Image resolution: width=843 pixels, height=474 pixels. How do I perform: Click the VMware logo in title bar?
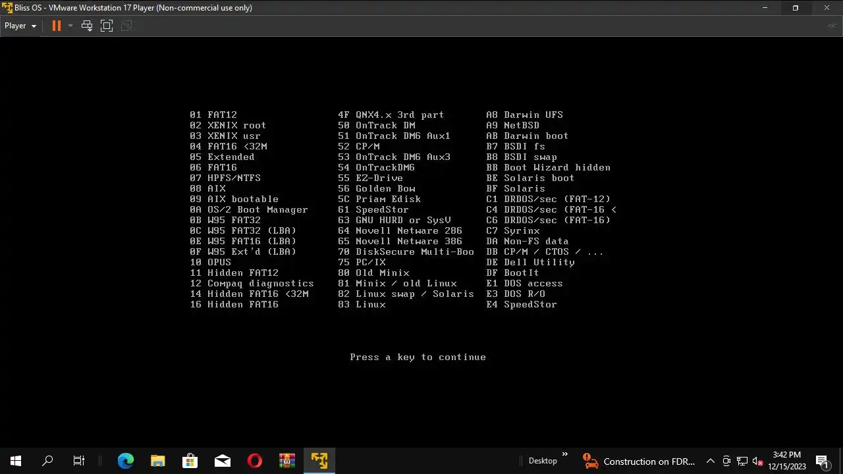click(7, 8)
